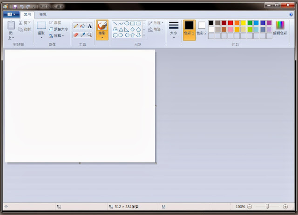Click the canvas bottom-right resize handle
298x215 pixels.
[156, 163]
